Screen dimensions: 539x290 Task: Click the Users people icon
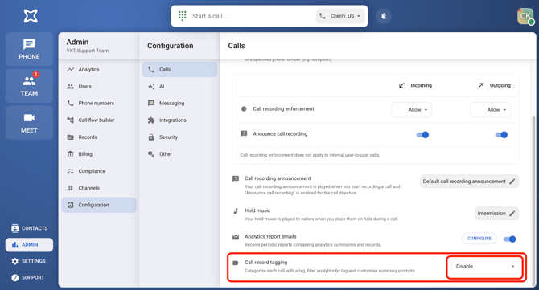71,87
